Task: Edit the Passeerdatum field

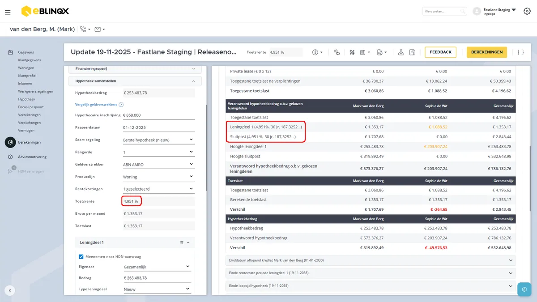Action: point(158,128)
